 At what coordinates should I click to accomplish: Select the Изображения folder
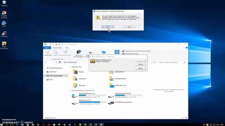point(117,78)
